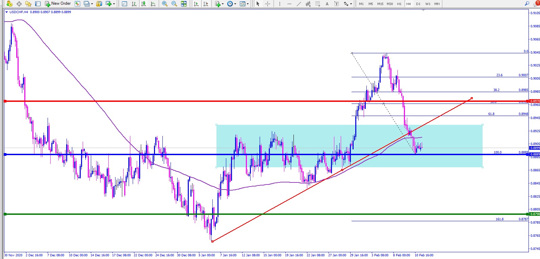Select the Horizontal Line drawing tool
The width and height of the screenshot is (540, 259).
pyautogui.click(x=289, y=4)
